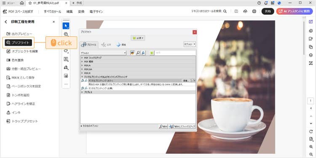
Task: Open the bookmarks icon in right rail
Action: pos(311,39)
